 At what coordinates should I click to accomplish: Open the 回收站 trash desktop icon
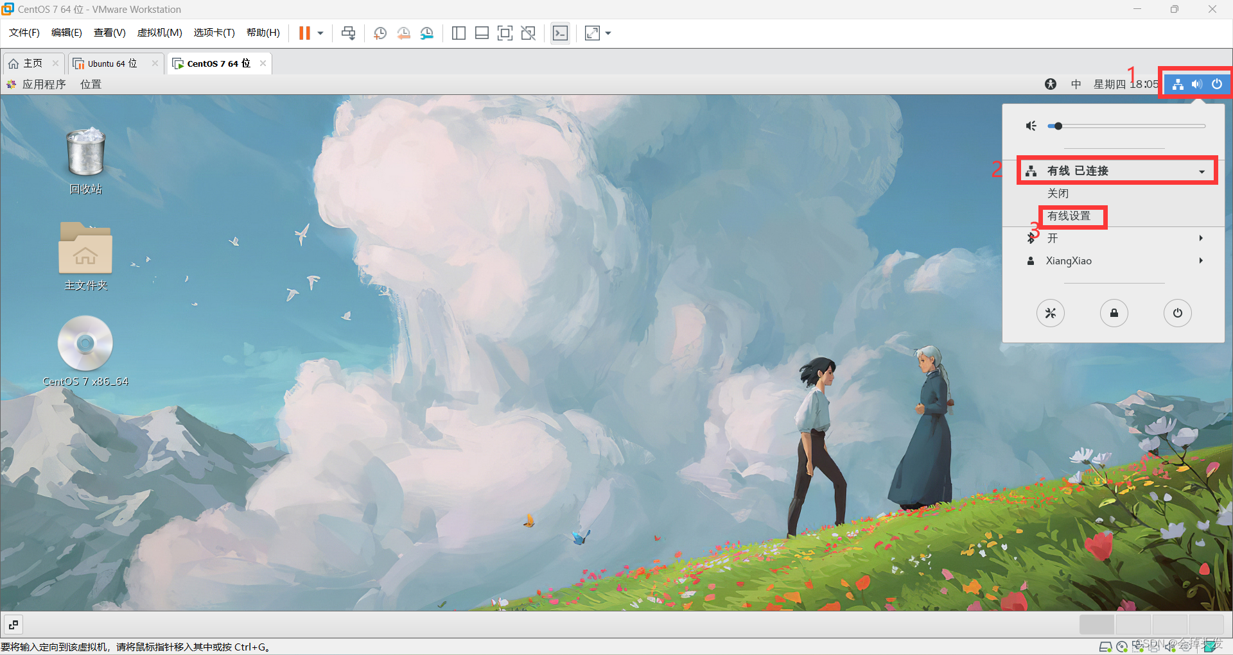85,160
